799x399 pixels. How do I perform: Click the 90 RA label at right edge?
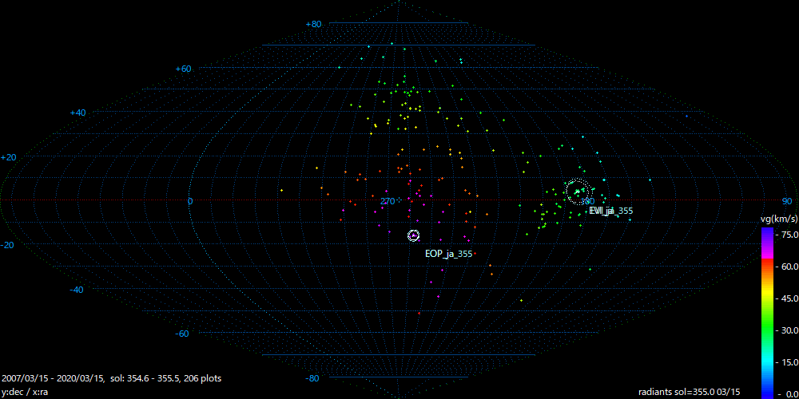click(x=786, y=201)
